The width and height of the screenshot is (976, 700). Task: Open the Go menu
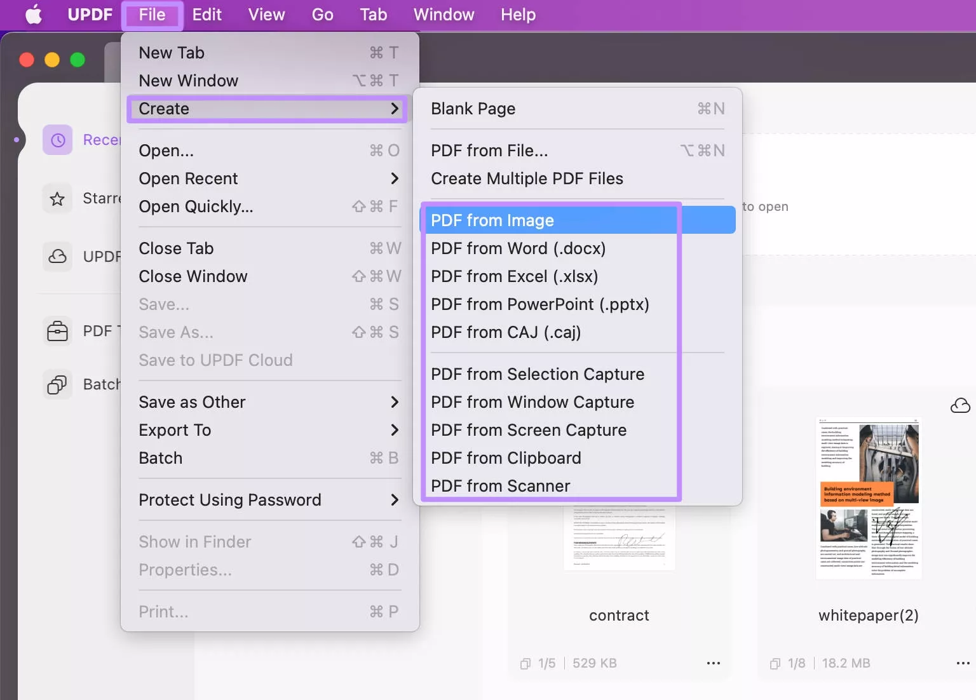(322, 15)
